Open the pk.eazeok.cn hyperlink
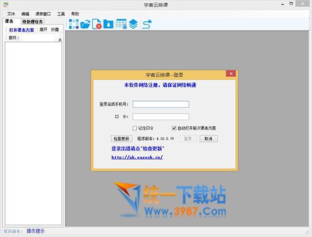 pyautogui.click(x=137, y=157)
